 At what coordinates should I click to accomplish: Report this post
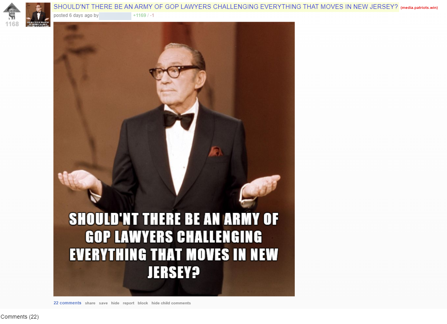pyautogui.click(x=128, y=303)
